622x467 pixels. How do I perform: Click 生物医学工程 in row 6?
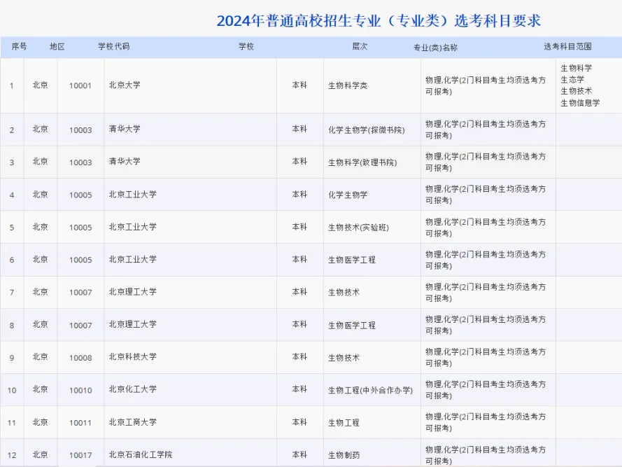tap(351, 260)
